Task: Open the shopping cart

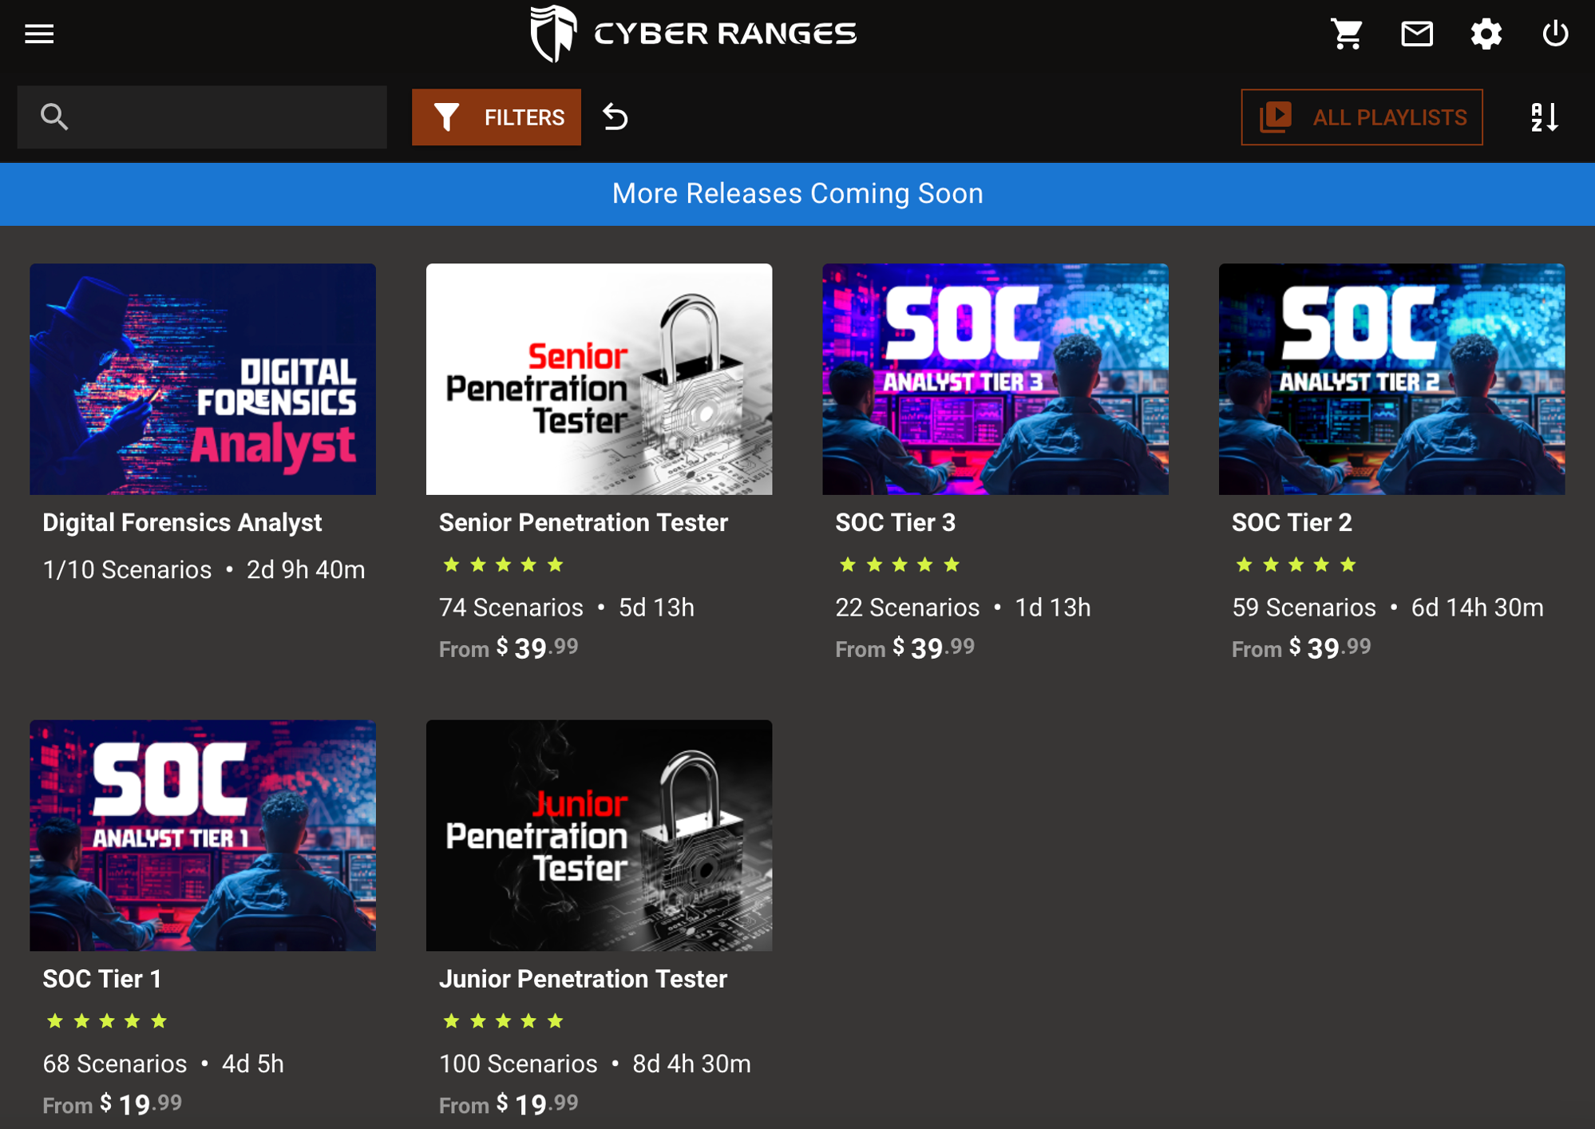Action: [x=1347, y=34]
